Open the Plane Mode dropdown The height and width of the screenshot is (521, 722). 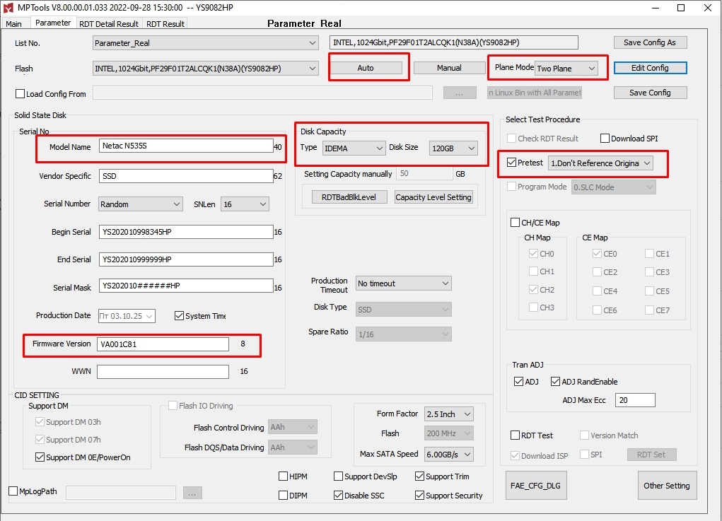(x=566, y=69)
